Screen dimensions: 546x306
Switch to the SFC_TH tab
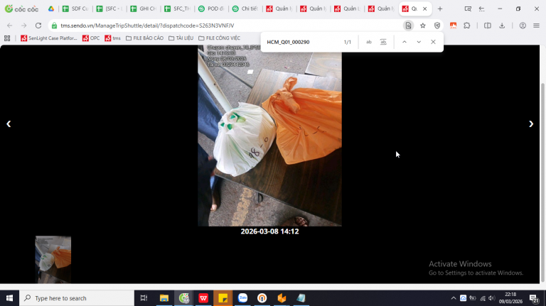click(178, 9)
